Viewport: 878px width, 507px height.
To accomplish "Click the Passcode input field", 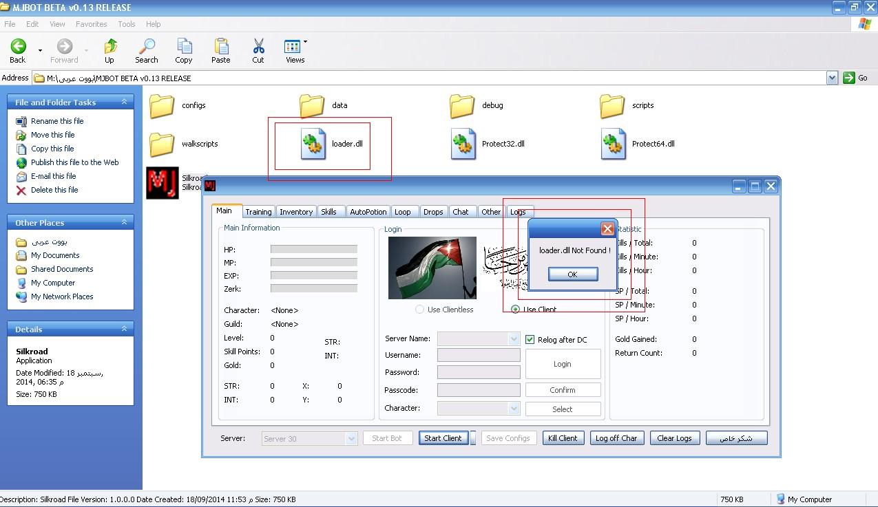I will [479, 390].
